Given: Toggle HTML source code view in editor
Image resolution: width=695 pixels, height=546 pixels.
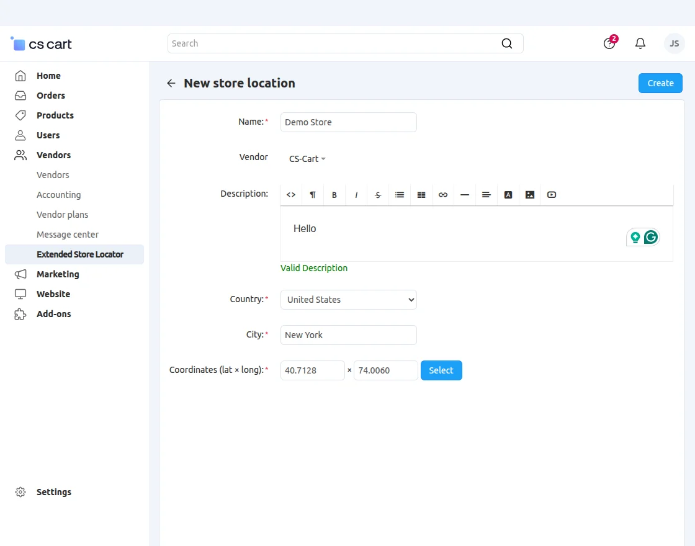Looking at the screenshot, I should click(x=291, y=195).
